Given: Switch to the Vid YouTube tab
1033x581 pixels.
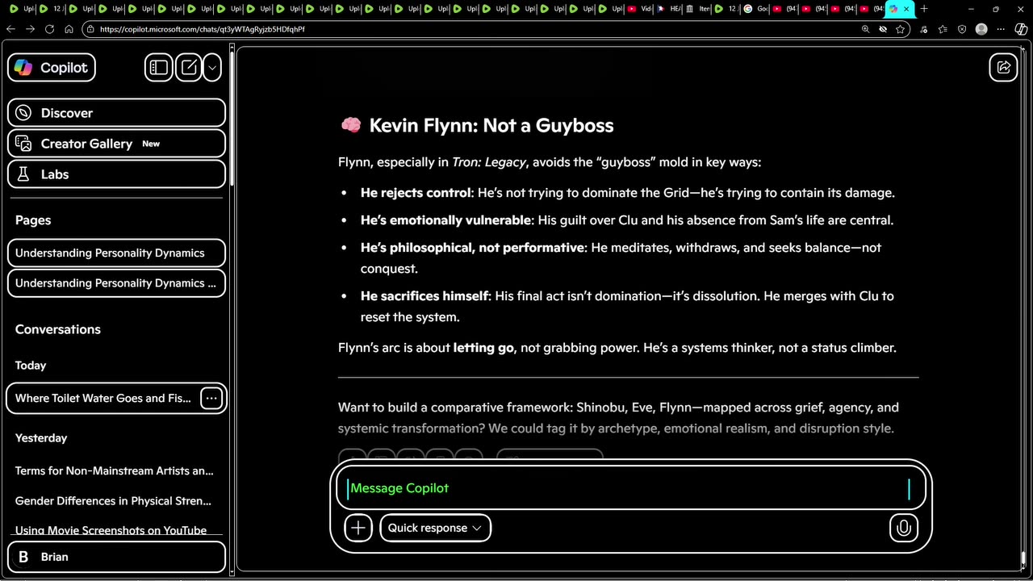Looking at the screenshot, I should pos(639,9).
